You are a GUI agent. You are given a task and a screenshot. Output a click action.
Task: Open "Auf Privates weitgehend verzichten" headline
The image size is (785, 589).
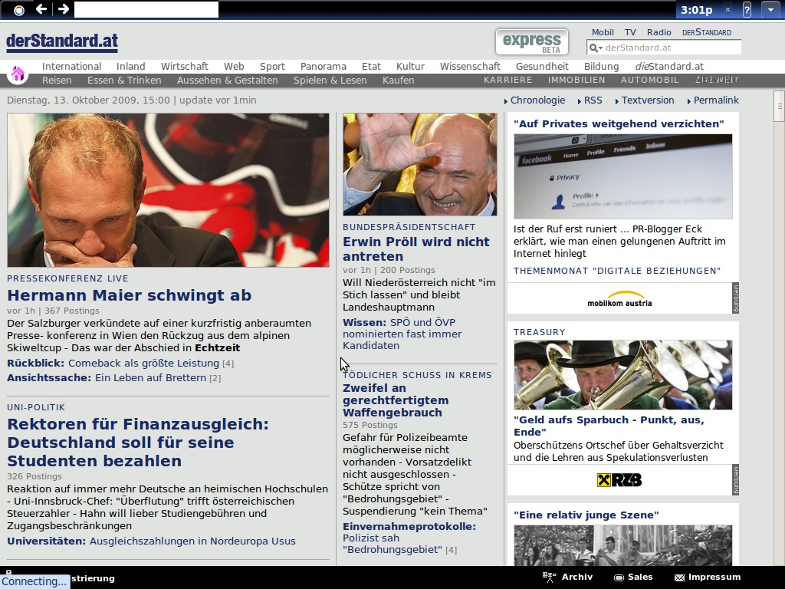pyautogui.click(x=619, y=123)
